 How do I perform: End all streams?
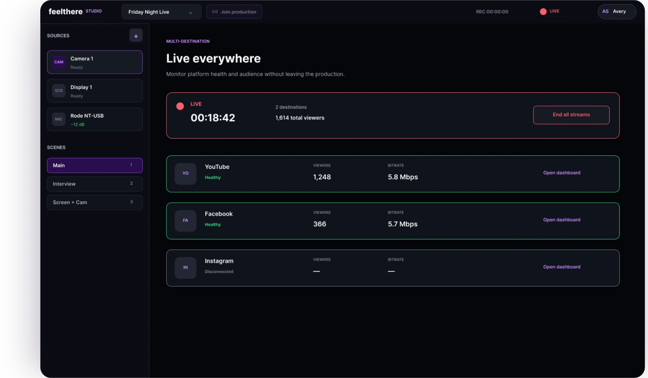tap(571, 115)
